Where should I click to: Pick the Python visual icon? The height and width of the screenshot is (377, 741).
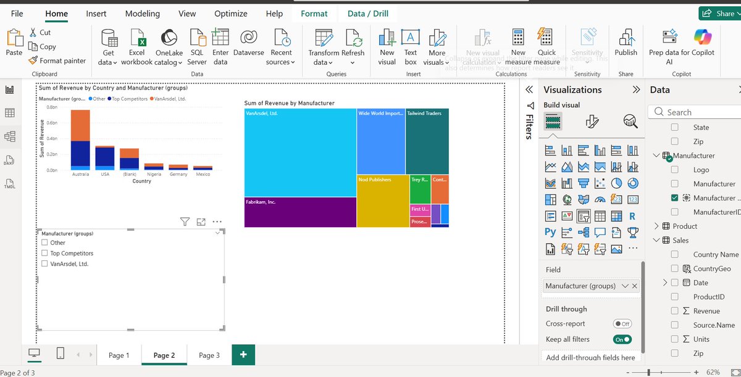coord(550,233)
